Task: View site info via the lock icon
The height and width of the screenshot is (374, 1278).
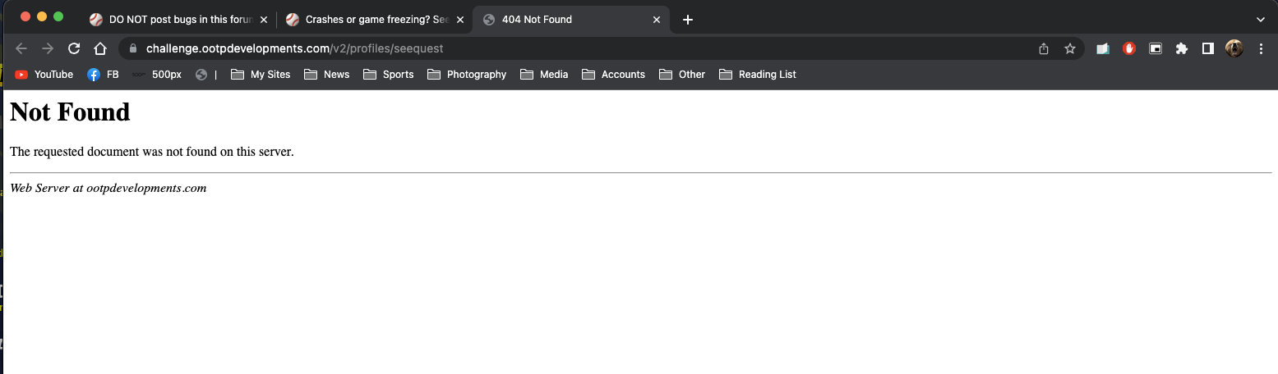Action: click(133, 48)
